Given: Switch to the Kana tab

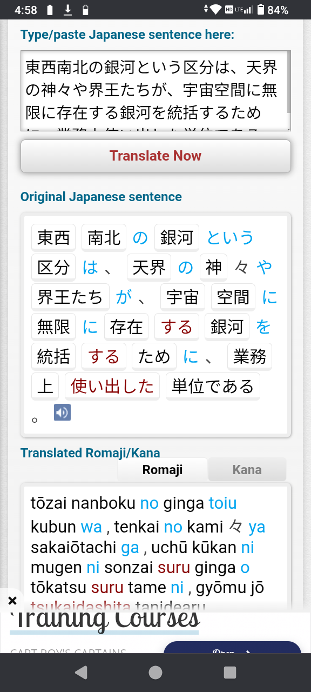Looking at the screenshot, I should click(x=247, y=470).
